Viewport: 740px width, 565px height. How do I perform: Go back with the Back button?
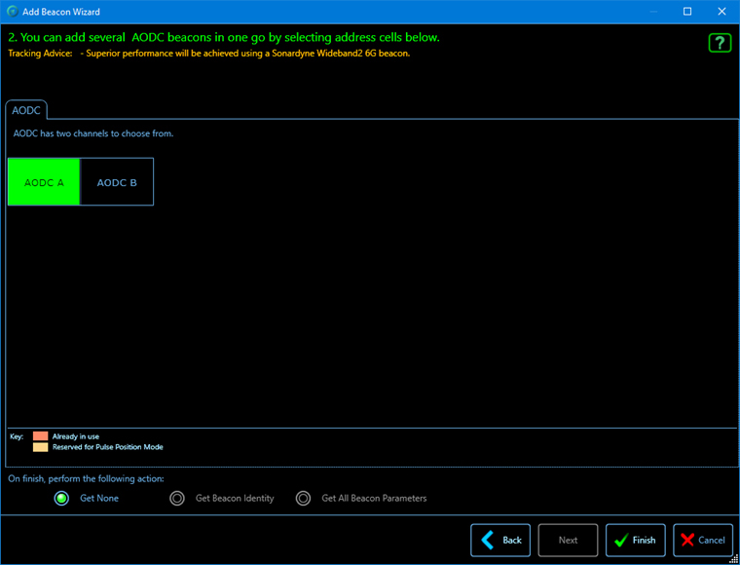[x=500, y=540]
